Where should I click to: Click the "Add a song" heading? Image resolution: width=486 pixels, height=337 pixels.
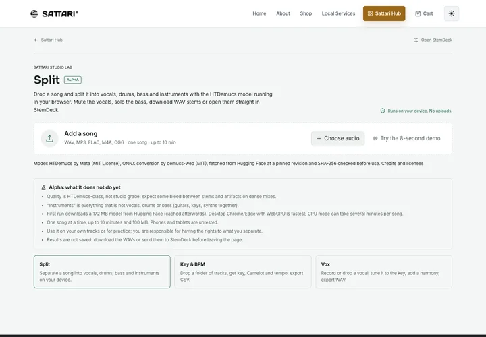81,133
